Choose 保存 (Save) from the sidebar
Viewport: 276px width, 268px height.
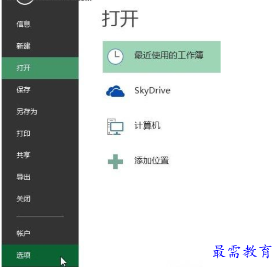click(x=40, y=90)
